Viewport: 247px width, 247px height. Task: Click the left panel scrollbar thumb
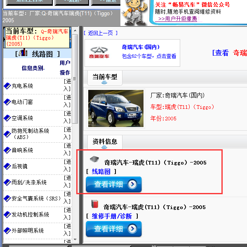pos(75,79)
